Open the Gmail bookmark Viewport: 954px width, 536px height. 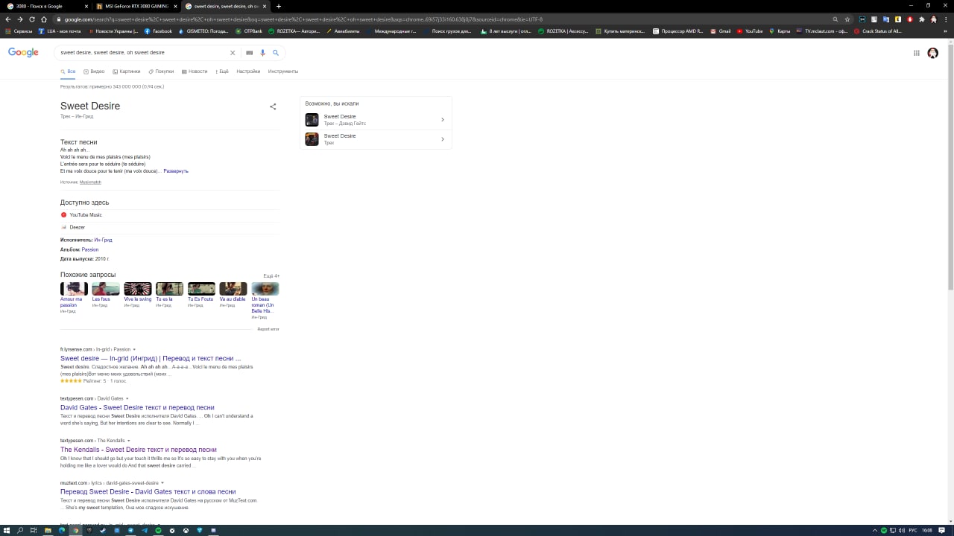coord(721,31)
